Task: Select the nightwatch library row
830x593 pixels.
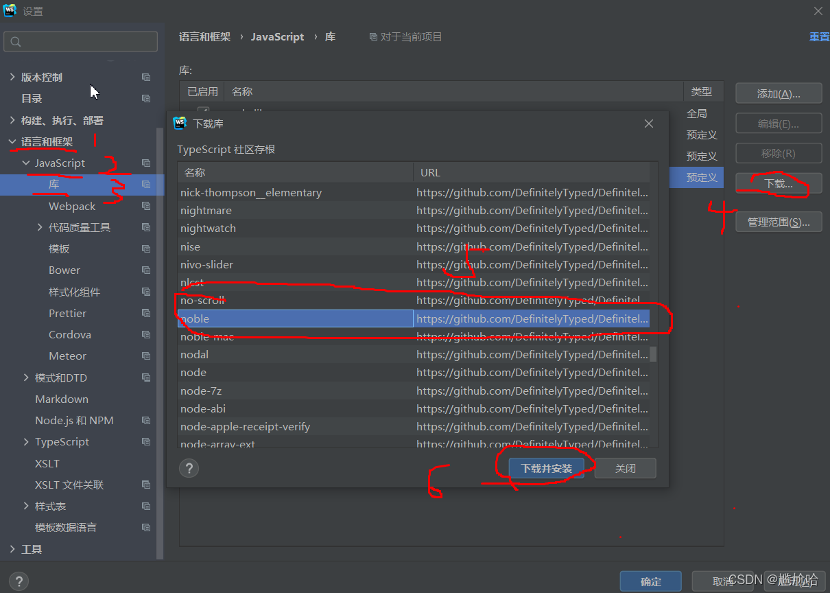Action: point(414,228)
